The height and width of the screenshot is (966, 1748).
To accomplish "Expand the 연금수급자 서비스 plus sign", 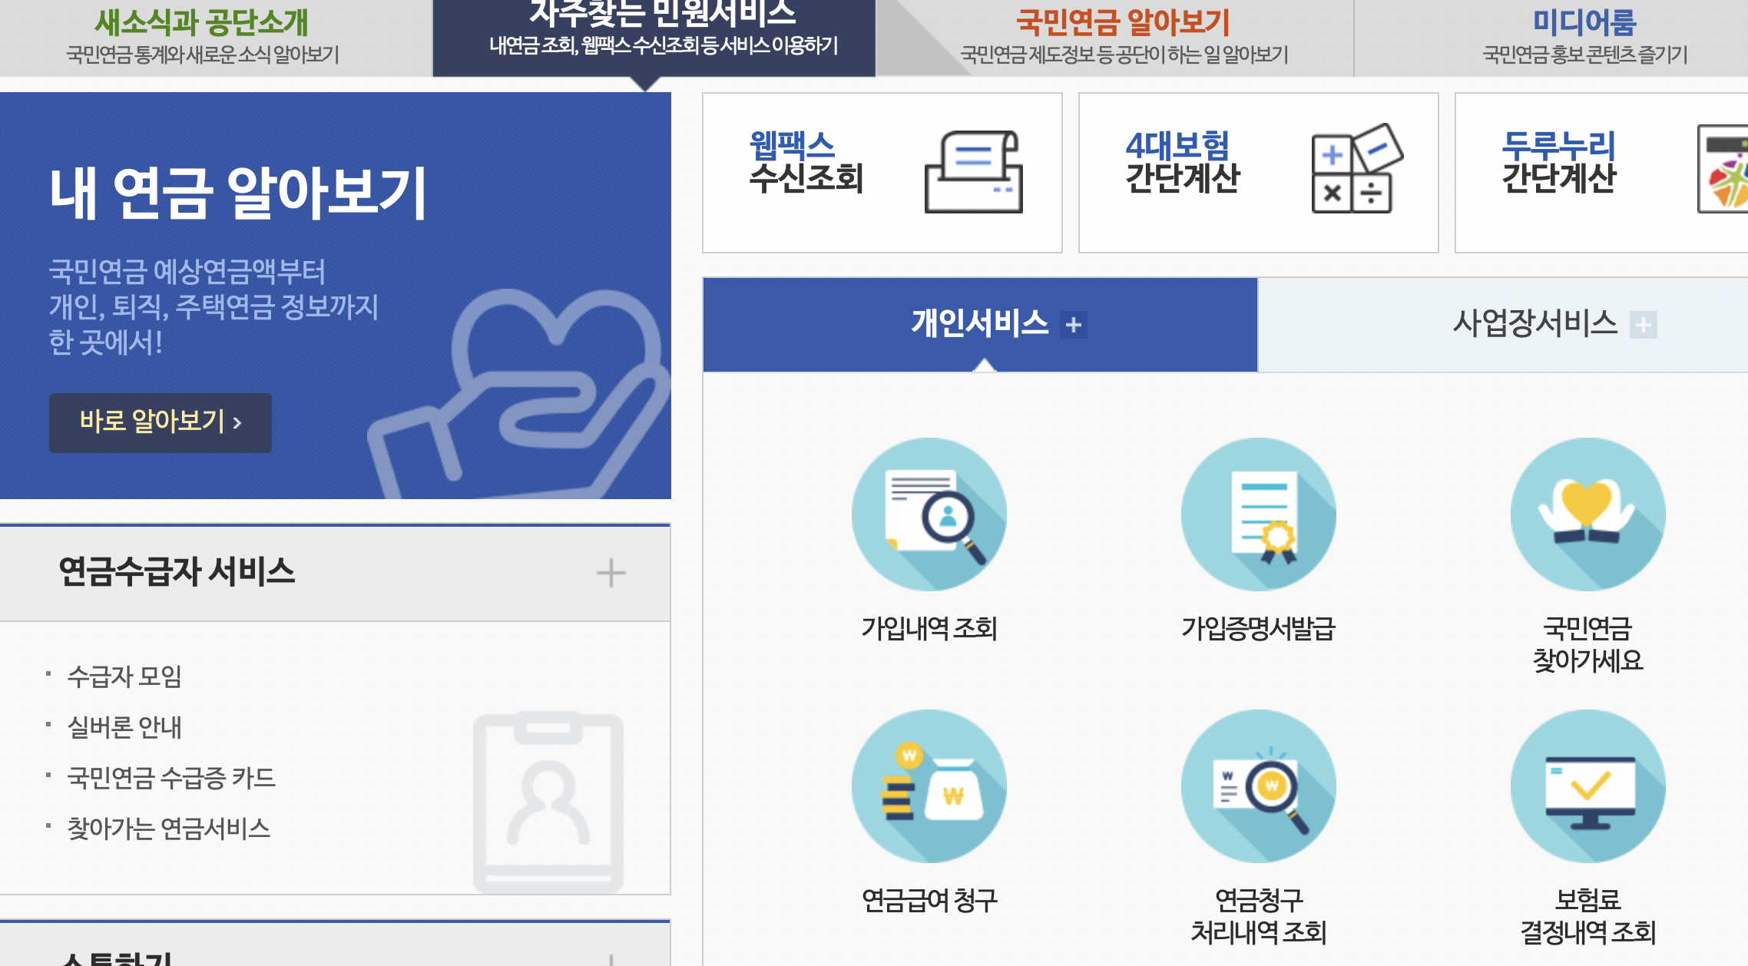I will (x=611, y=573).
